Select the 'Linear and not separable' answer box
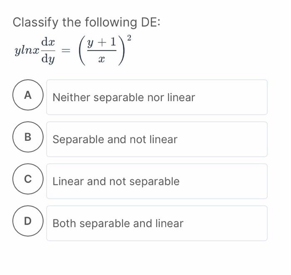This screenshot has height=275, width=291. point(157,181)
